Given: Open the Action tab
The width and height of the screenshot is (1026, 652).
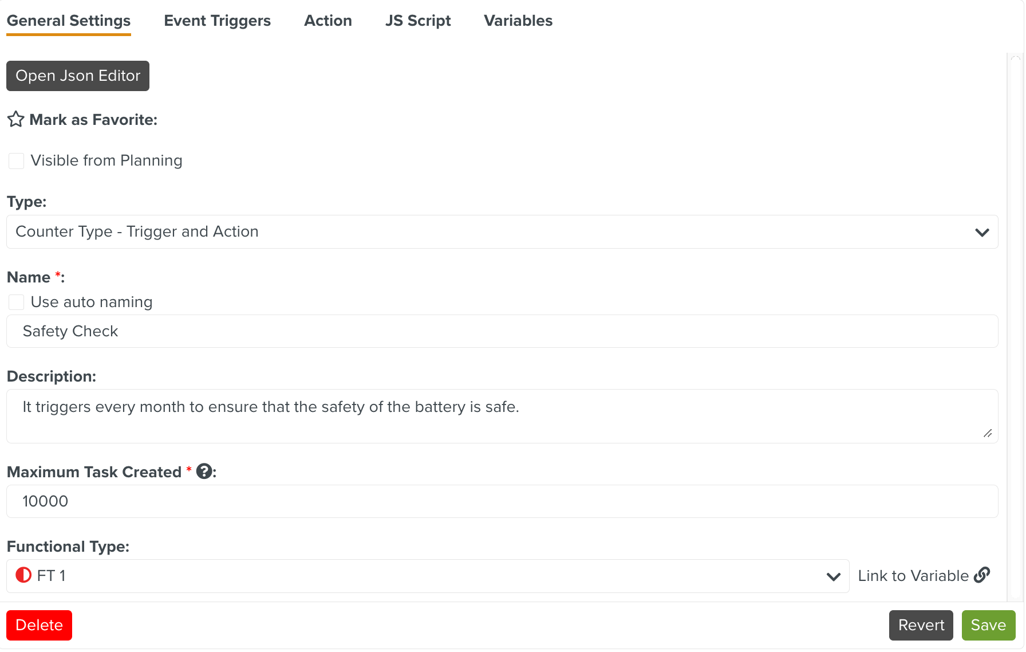Looking at the screenshot, I should pyautogui.click(x=327, y=21).
